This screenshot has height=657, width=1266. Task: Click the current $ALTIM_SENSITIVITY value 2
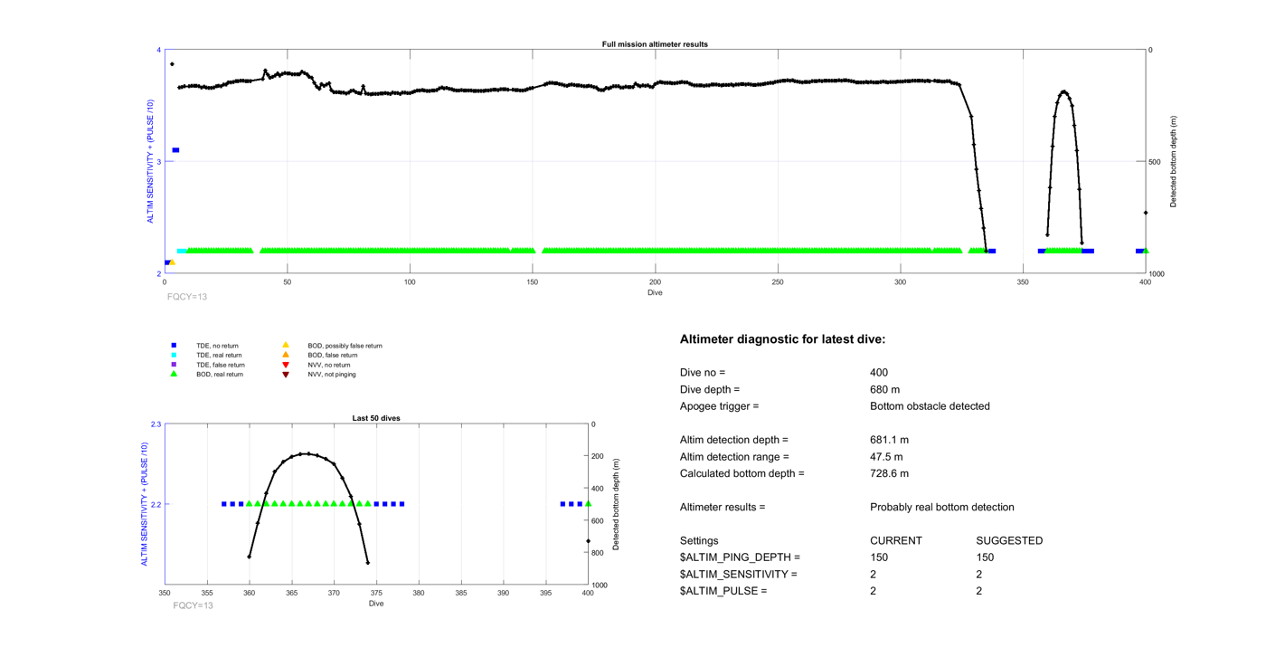tap(873, 574)
